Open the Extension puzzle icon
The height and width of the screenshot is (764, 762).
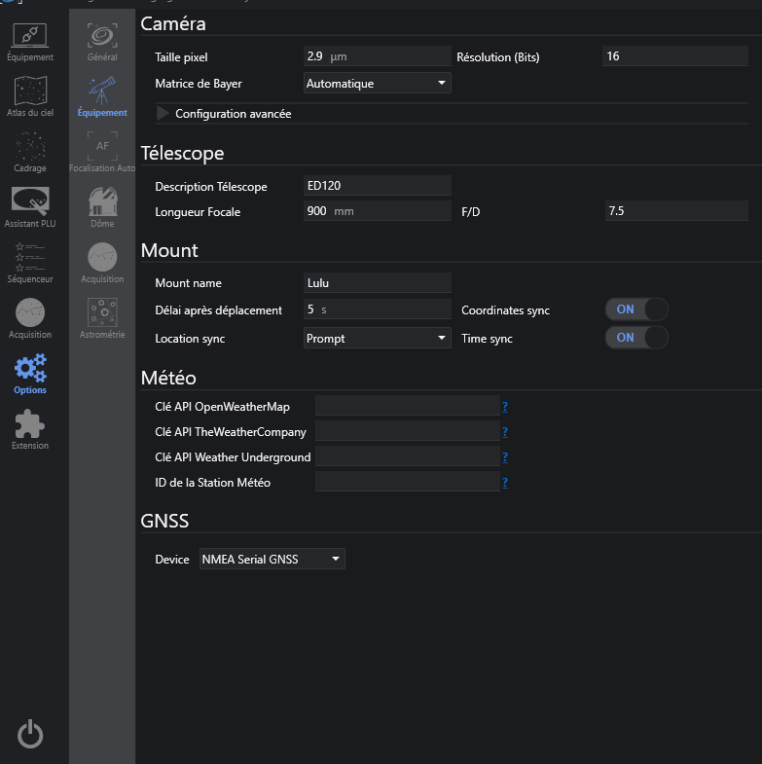pyautogui.click(x=30, y=428)
